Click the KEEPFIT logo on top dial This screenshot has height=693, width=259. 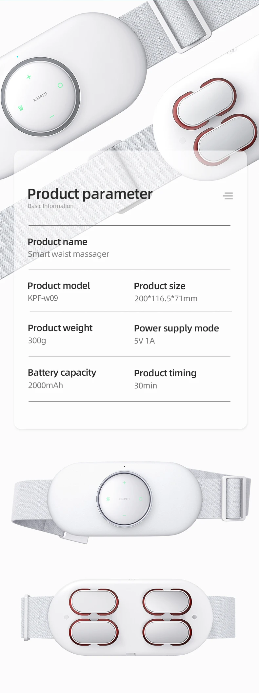click(41, 97)
